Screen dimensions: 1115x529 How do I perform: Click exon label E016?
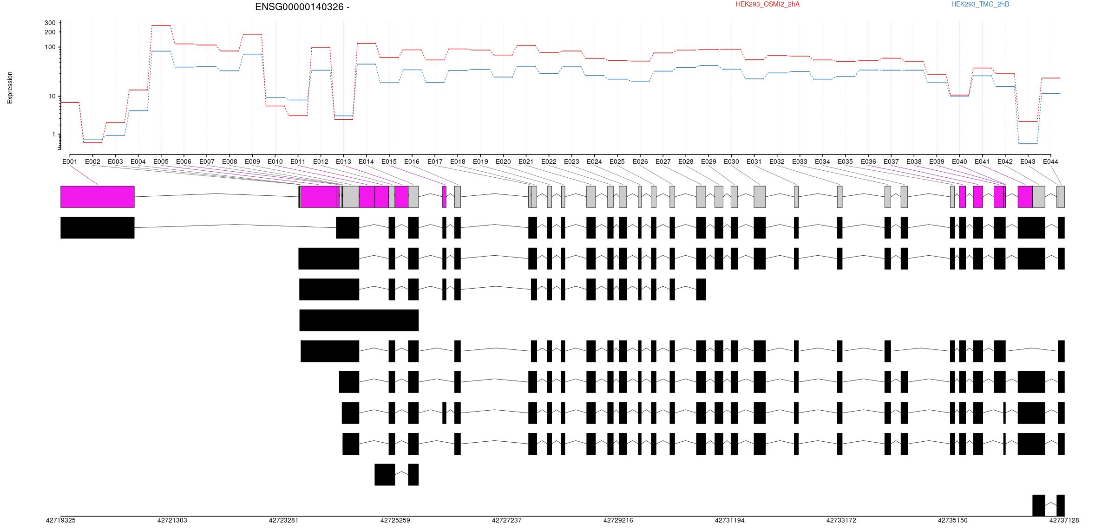click(412, 161)
